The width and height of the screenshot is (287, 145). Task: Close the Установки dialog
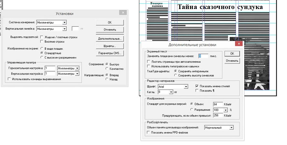123,13
